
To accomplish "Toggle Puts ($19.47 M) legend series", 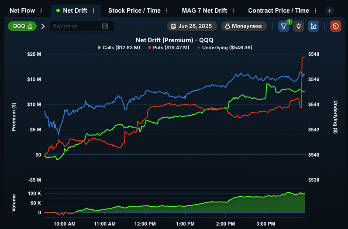I will click(x=169, y=48).
